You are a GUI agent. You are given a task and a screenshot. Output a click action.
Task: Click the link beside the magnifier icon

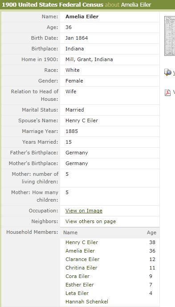point(174,73)
